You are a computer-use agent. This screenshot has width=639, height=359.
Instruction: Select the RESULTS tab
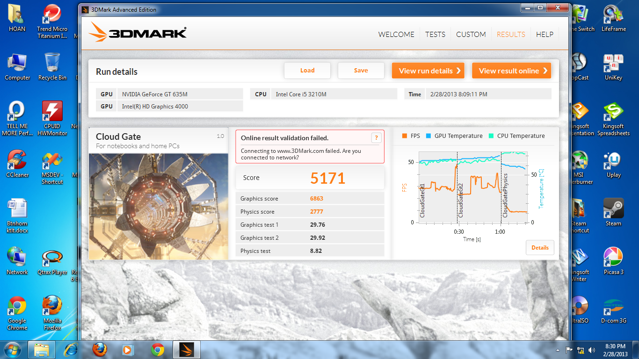(511, 34)
